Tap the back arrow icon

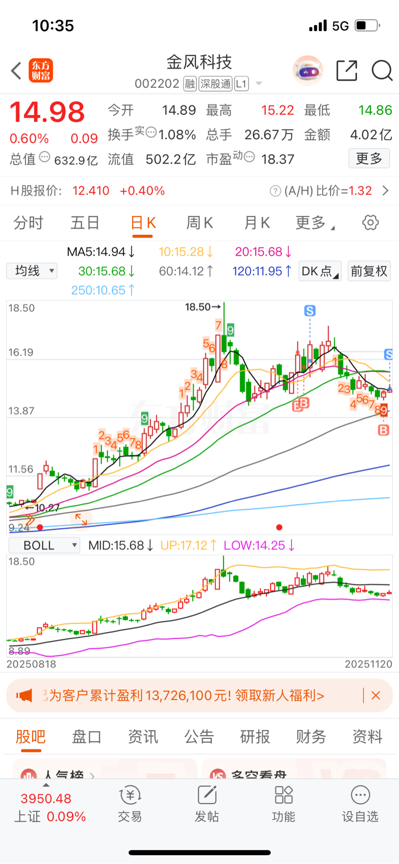tap(16, 71)
